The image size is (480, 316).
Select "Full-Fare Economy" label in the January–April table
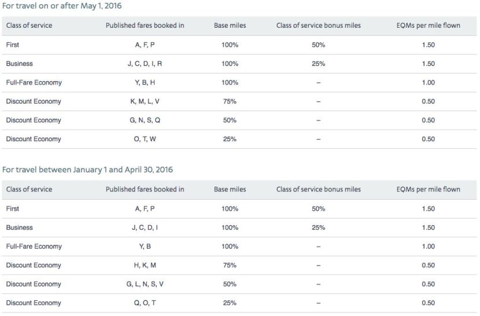(34, 247)
